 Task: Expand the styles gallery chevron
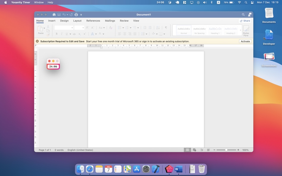[240, 30]
